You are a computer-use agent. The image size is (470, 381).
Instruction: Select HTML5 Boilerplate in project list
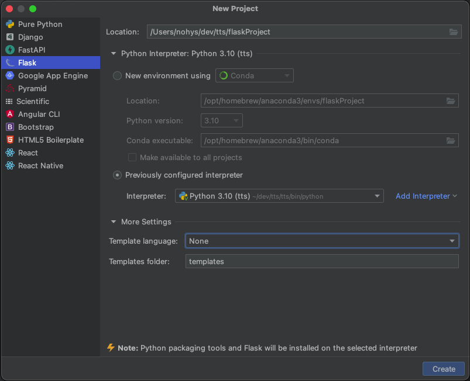coord(51,140)
